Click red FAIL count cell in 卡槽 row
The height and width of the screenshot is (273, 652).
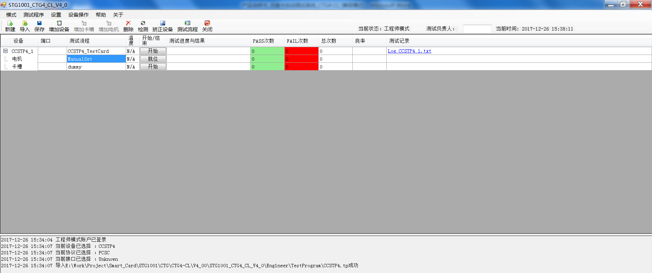pos(301,66)
